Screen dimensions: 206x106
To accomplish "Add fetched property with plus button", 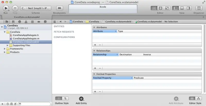I will (x=95, y=92).
